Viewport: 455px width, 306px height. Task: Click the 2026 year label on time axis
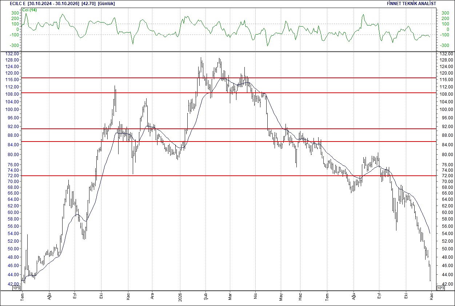pyautogui.click(x=180, y=297)
